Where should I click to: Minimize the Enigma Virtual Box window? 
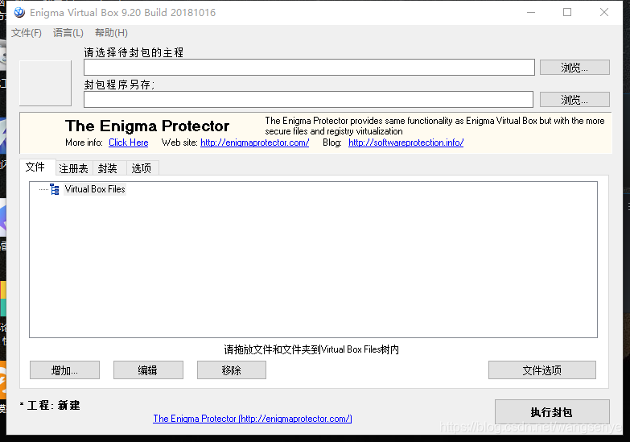click(x=531, y=12)
